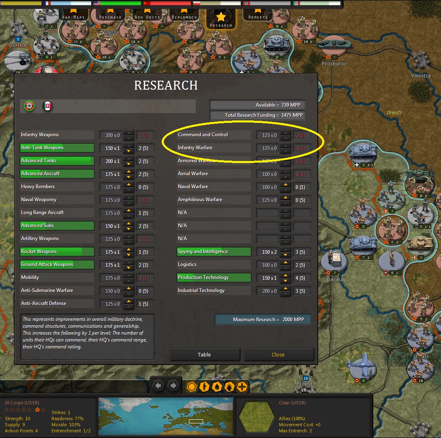Select the Infantry Warfare research row
Viewport: 441px width, 438px height.
click(x=214, y=148)
